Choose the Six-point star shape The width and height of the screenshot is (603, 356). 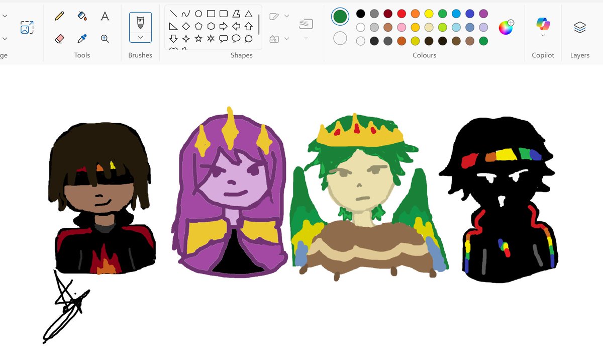click(211, 39)
